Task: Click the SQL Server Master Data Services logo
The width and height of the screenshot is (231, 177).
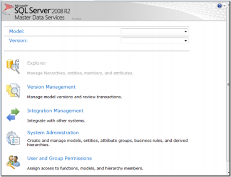Action: [x=38, y=12]
